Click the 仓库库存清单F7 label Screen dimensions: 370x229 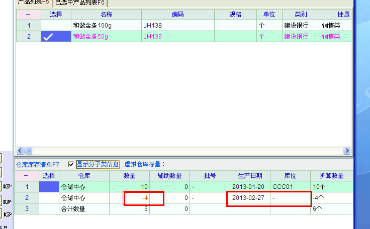point(38,164)
